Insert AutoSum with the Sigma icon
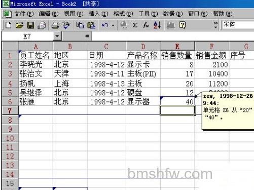The height and width of the screenshot is (190, 254). coord(135,25)
